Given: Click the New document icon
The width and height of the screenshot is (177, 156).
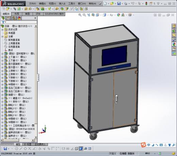Looking at the screenshot, I should (x=105, y=3).
